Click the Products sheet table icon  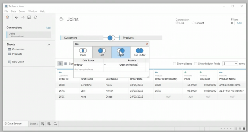click(10, 54)
